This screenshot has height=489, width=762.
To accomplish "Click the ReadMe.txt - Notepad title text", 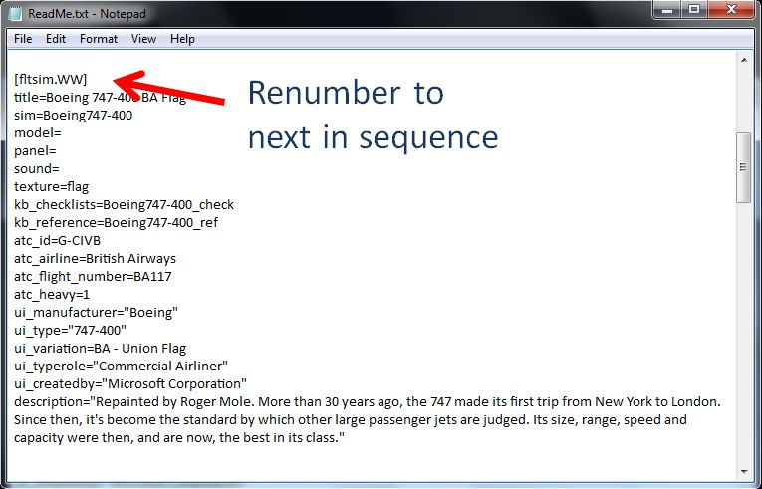I will [x=87, y=14].
